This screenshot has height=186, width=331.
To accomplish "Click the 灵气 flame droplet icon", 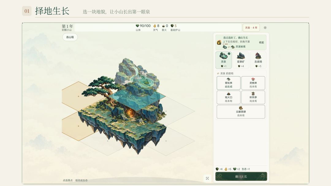I will (154, 26).
